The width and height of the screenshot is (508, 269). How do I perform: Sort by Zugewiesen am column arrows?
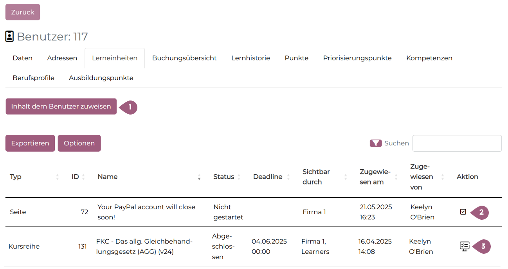(396, 177)
